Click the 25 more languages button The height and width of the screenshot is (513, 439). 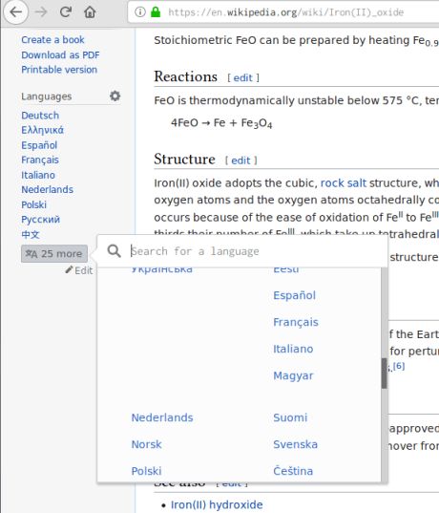coord(54,253)
